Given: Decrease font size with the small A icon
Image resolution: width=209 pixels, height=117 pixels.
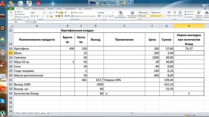Looking at the screenshot, I should pos(53,13).
